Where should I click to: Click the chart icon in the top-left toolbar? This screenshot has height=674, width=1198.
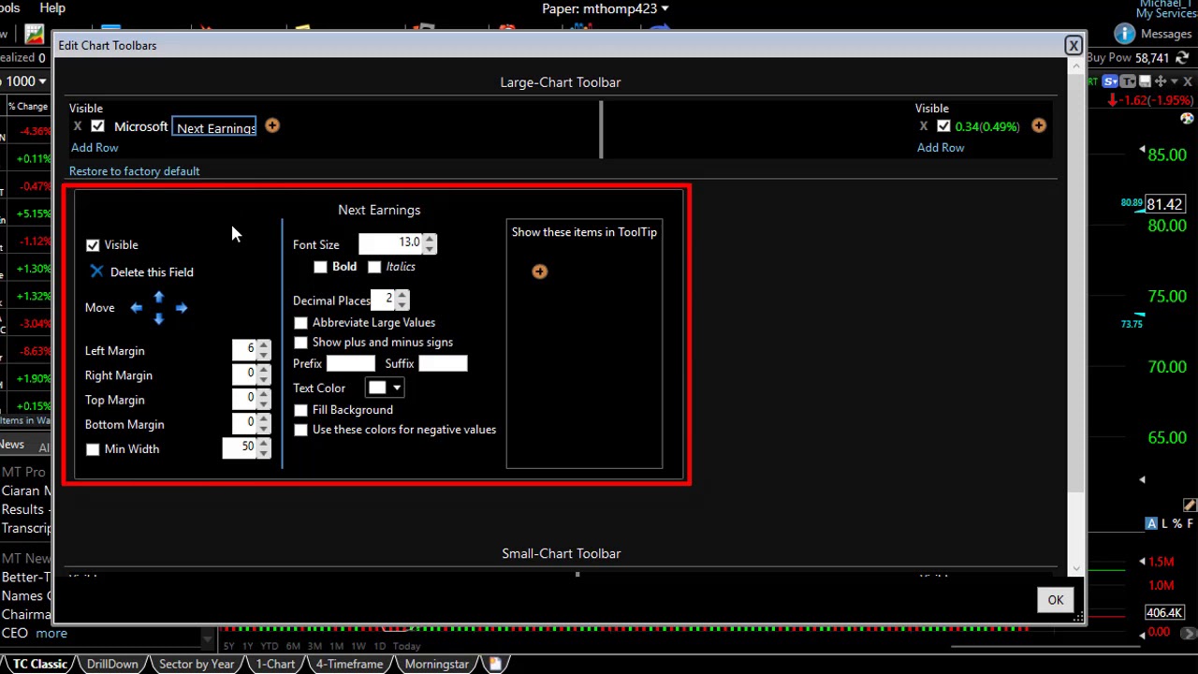point(35,36)
